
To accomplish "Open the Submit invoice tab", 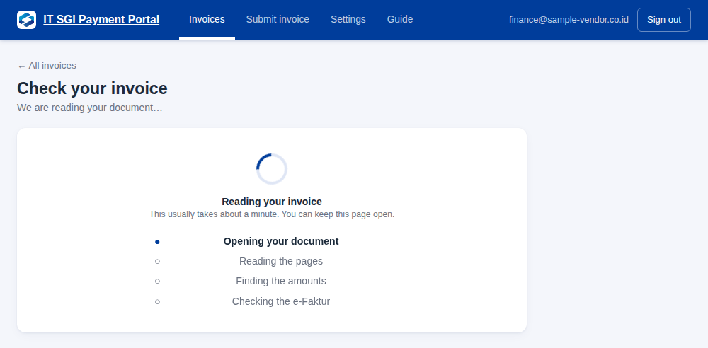I will pos(278,19).
